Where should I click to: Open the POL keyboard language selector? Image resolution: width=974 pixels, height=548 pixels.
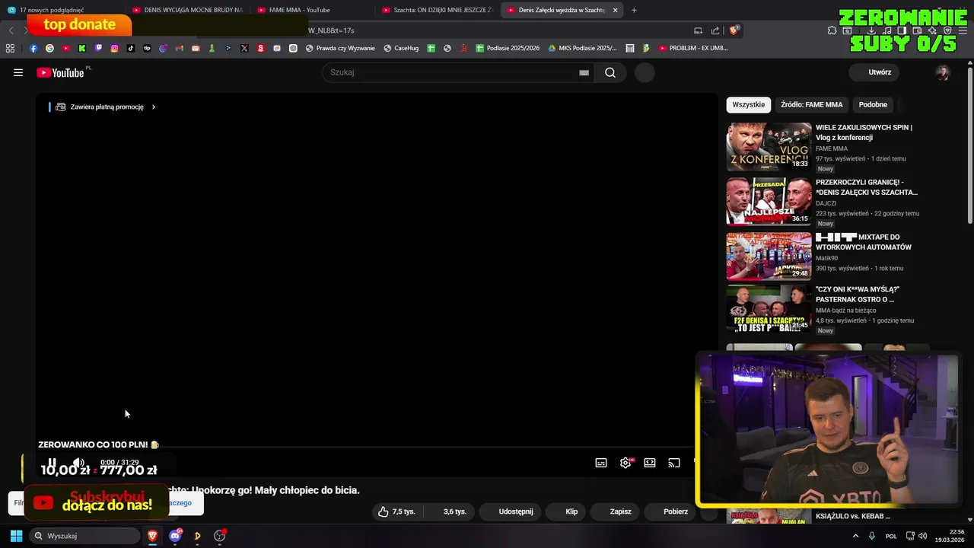pyautogui.click(x=891, y=536)
